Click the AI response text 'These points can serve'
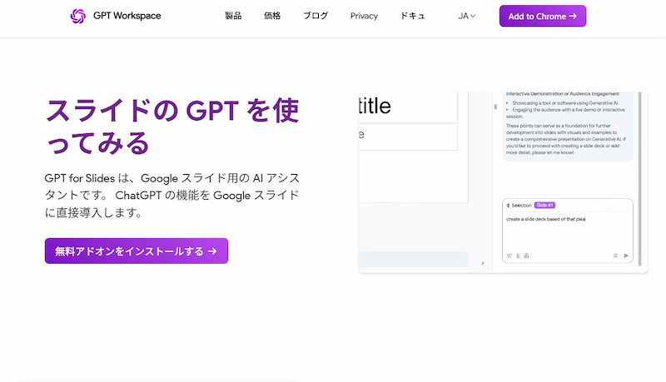The height and width of the screenshot is (382, 666). (566, 139)
